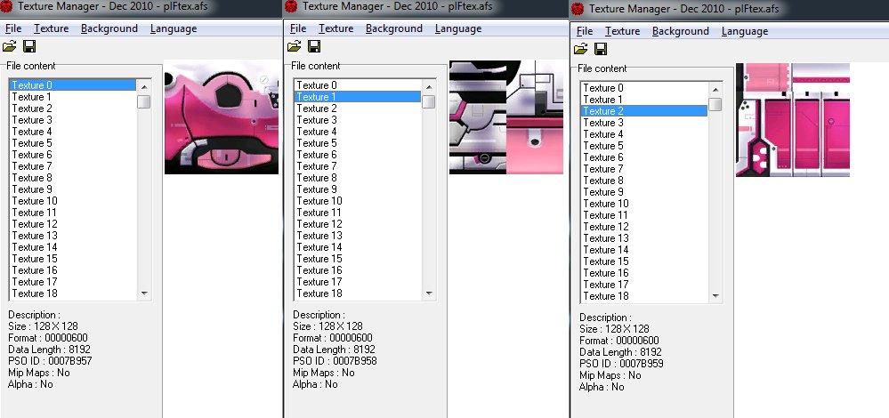
Task: Click the middle window's red title bar icon
Action: coord(291,7)
